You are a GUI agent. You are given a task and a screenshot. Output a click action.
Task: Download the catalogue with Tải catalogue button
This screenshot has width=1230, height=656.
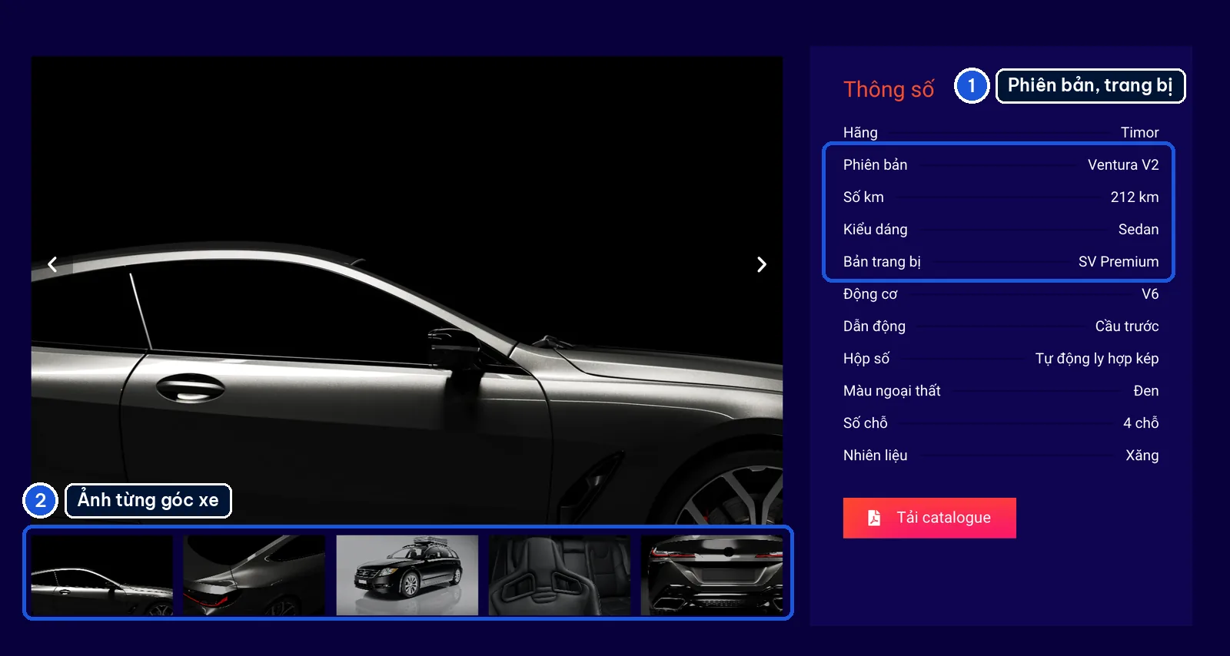(x=929, y=518)
